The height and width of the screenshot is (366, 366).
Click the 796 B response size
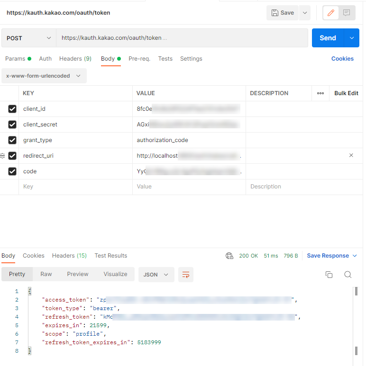[291, 256]
